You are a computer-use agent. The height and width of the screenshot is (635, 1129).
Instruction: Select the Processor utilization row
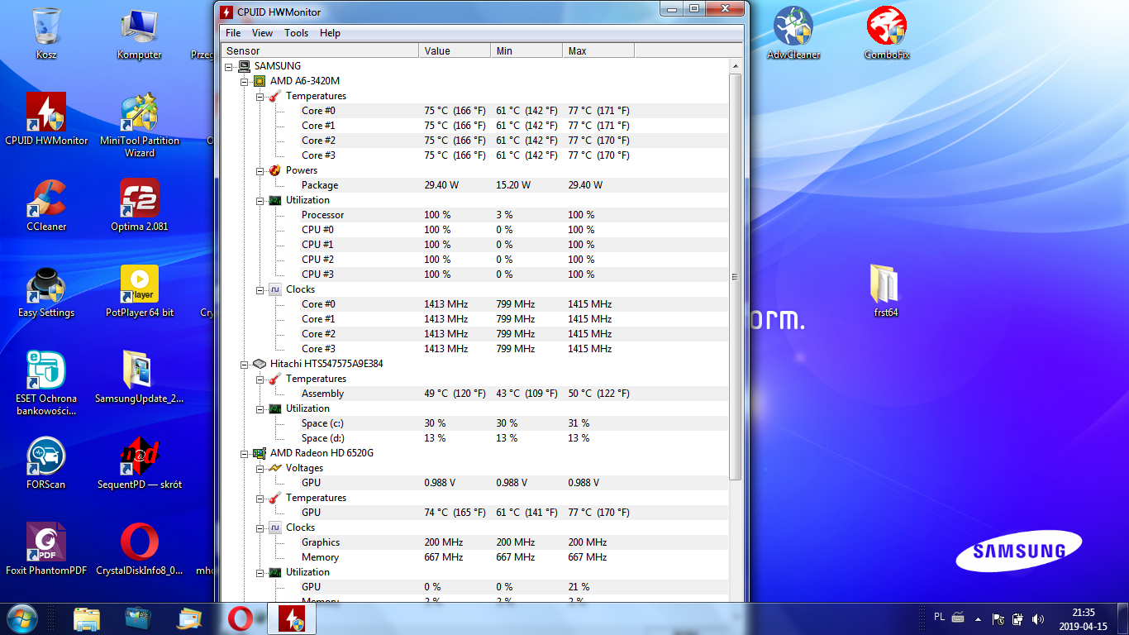(475, 215)
